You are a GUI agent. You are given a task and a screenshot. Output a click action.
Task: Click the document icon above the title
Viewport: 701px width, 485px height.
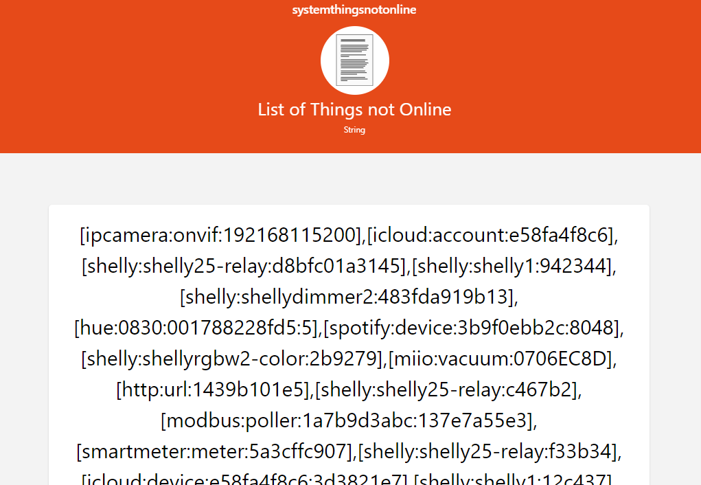click(x=354, y=60)
